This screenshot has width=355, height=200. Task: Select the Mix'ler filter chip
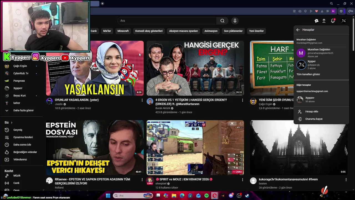click(107, 31)
